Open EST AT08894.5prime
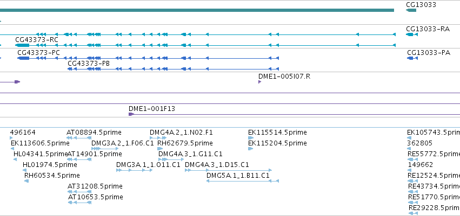Viewport: 460px width, 216px height. click(94, 133)
